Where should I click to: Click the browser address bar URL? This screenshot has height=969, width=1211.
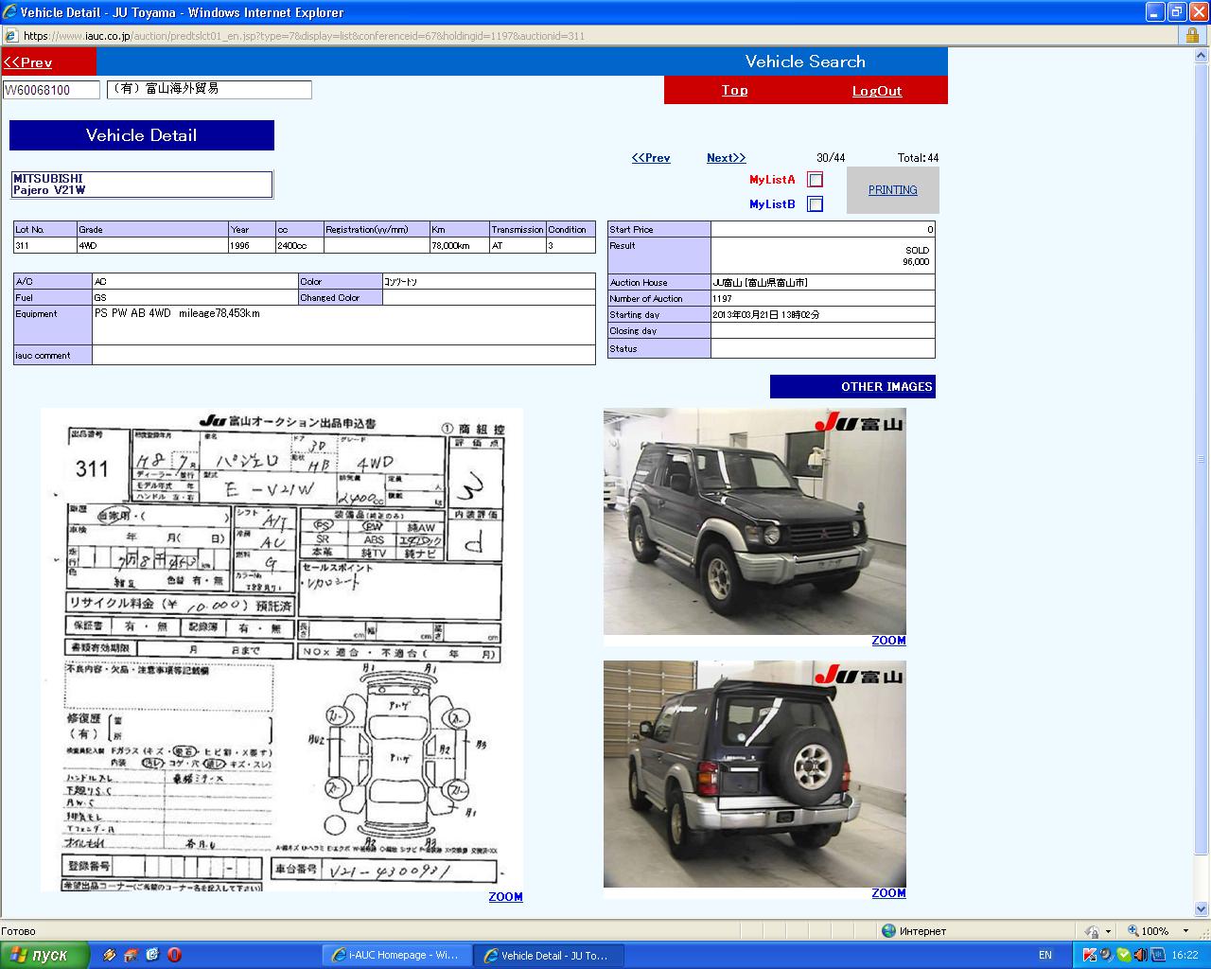pos(304,36)
